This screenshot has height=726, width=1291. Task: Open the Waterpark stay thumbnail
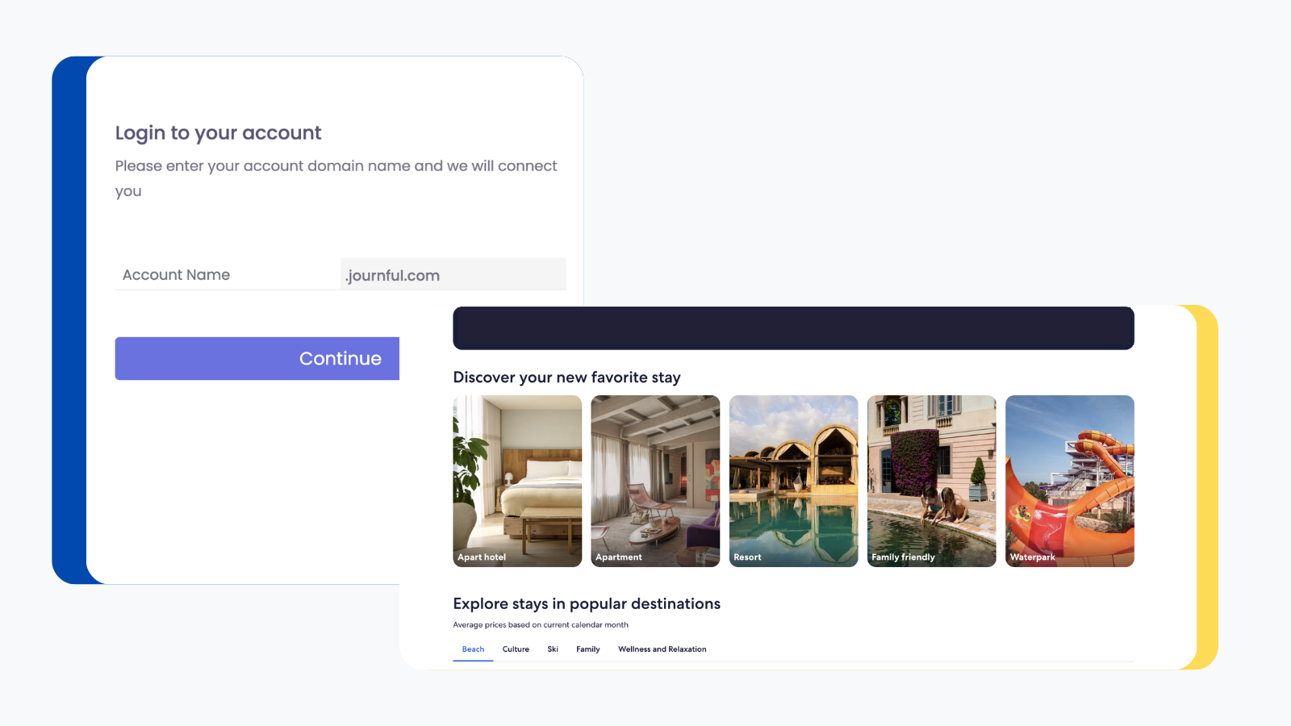pyautogui.click(x=1069, y=481)
